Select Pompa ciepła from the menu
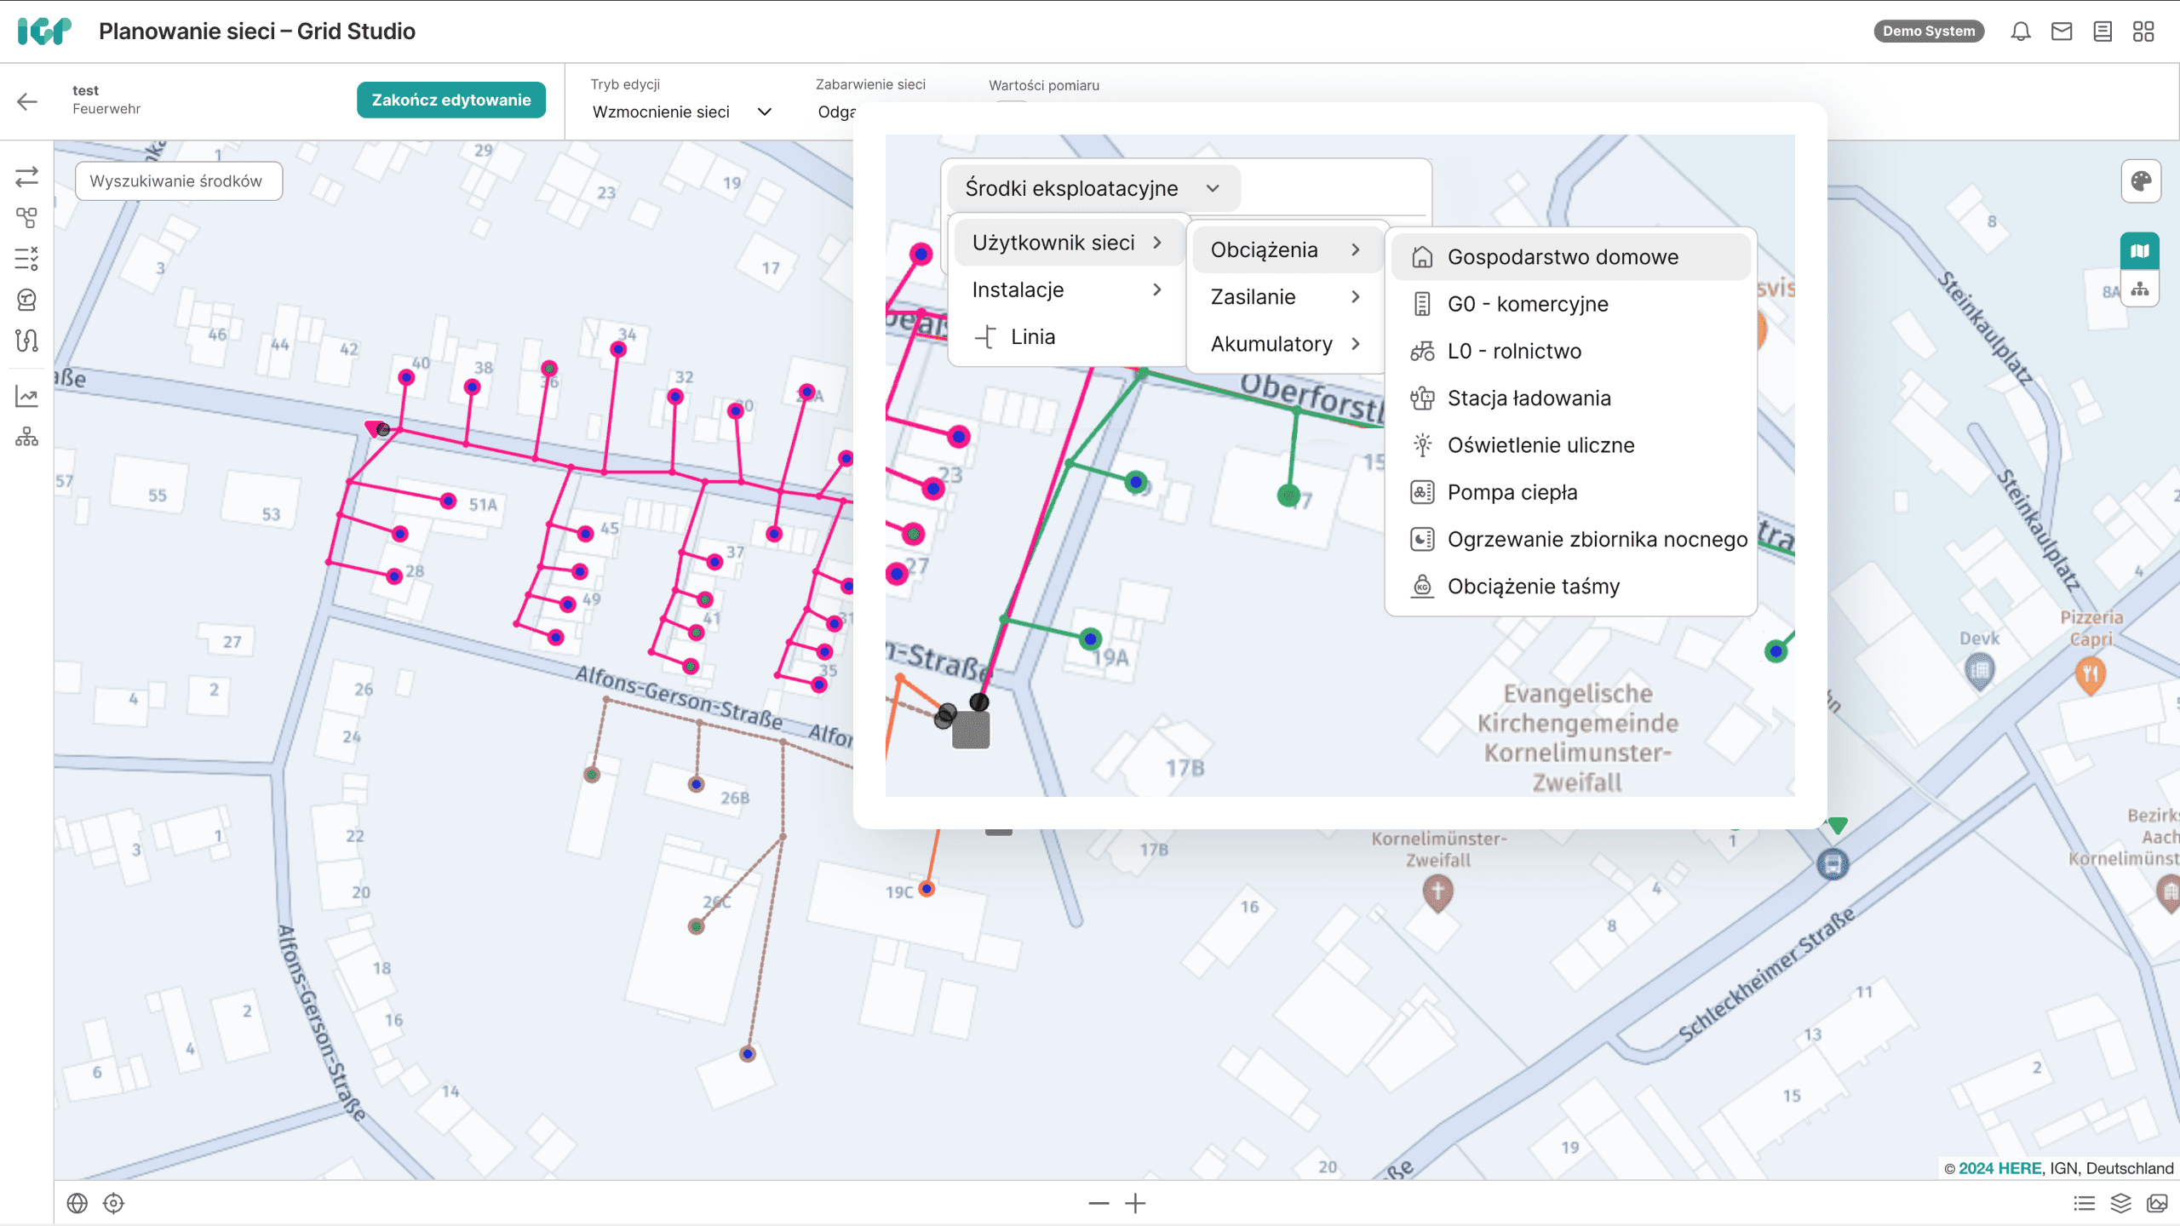The width and height of the screenshot is (2180, 1226). [1512, 492]
